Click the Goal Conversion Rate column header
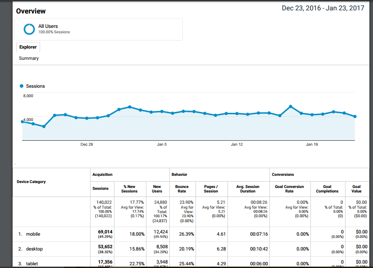This screenshot has width=373, height=268. point(289,188)
